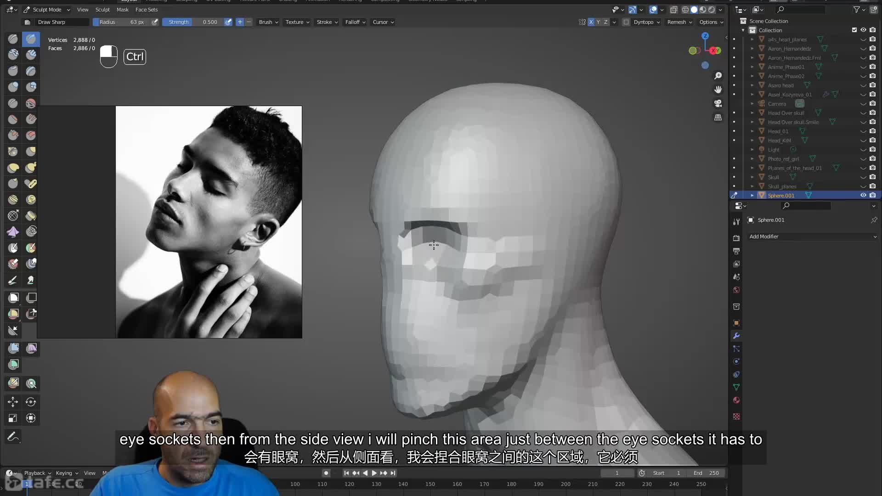Image resolution: width=882 pixels, height=496 pixels.
Task: Select Skull_planes in the outliner
Action: [x=782, y=186]
